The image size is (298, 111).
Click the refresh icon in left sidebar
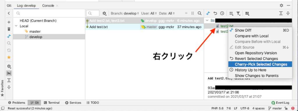click(9, 50)
